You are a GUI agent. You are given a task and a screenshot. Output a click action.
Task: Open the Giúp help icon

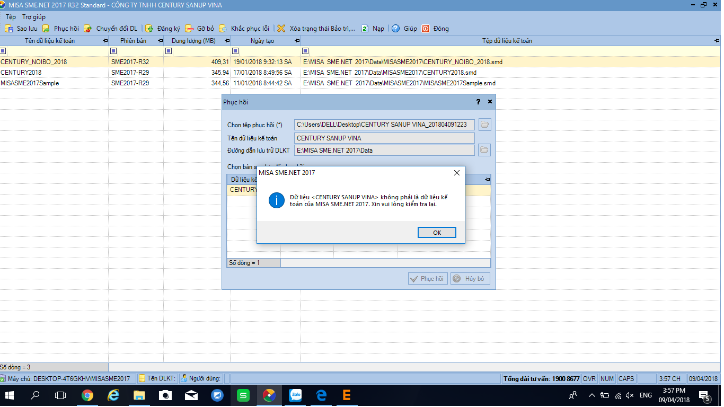pyautogui.click(x=395, y=29)
